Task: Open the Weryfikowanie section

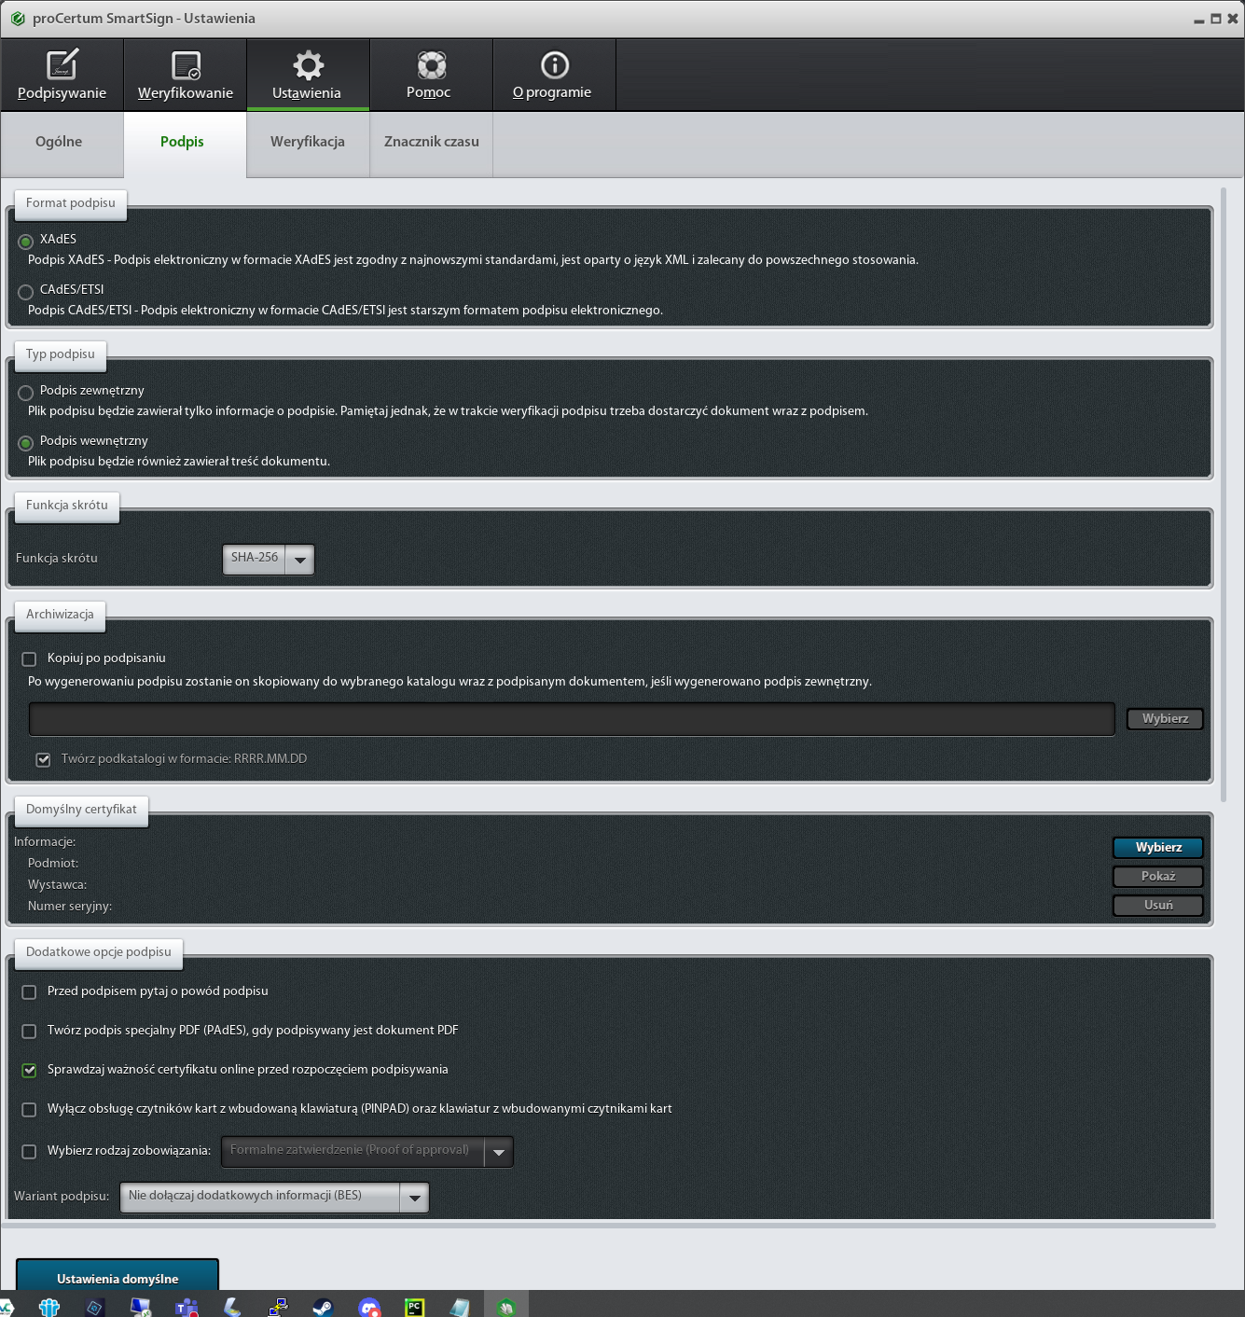Action: coord(185,75)
